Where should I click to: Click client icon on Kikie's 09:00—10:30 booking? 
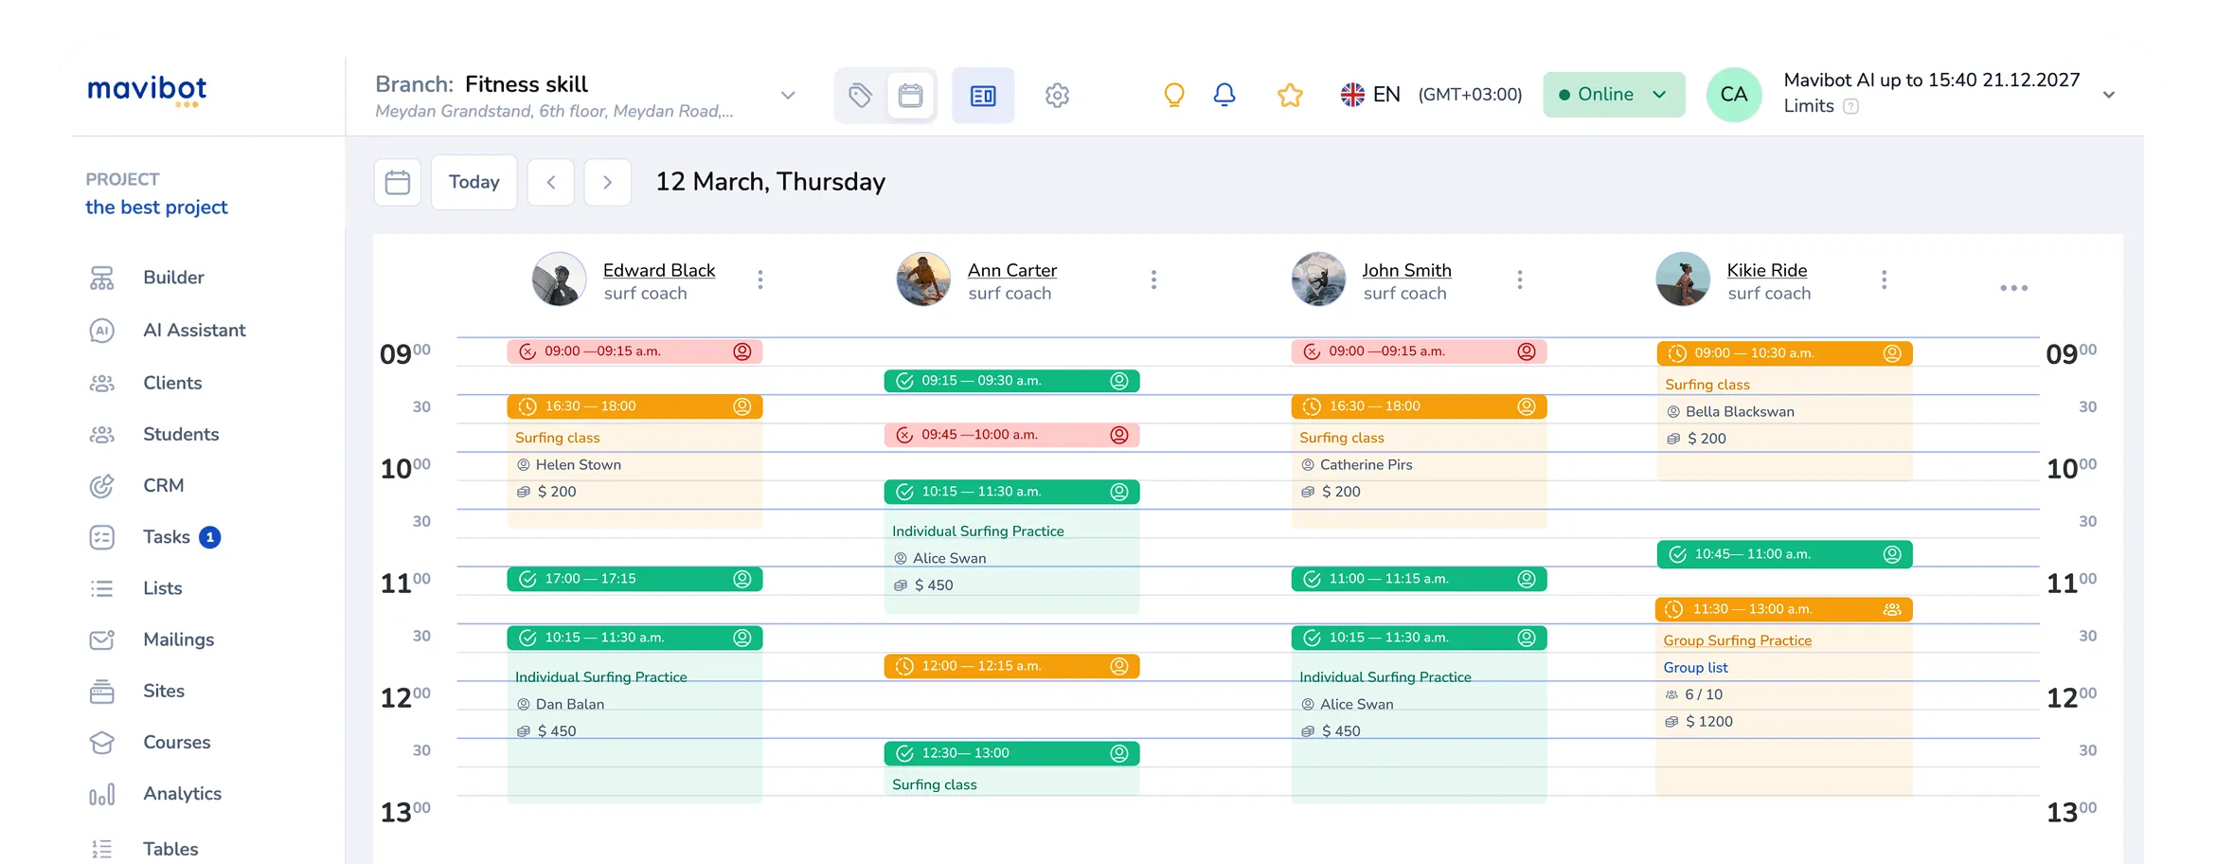coord(1892,353)
